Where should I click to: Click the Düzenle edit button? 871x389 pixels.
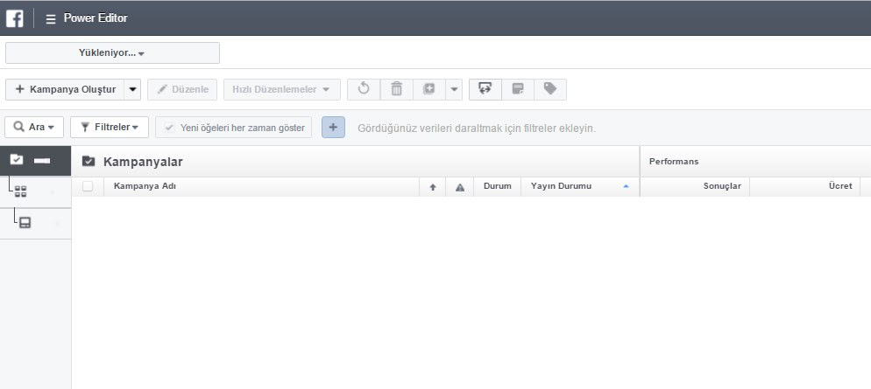(x=182, y=89)
